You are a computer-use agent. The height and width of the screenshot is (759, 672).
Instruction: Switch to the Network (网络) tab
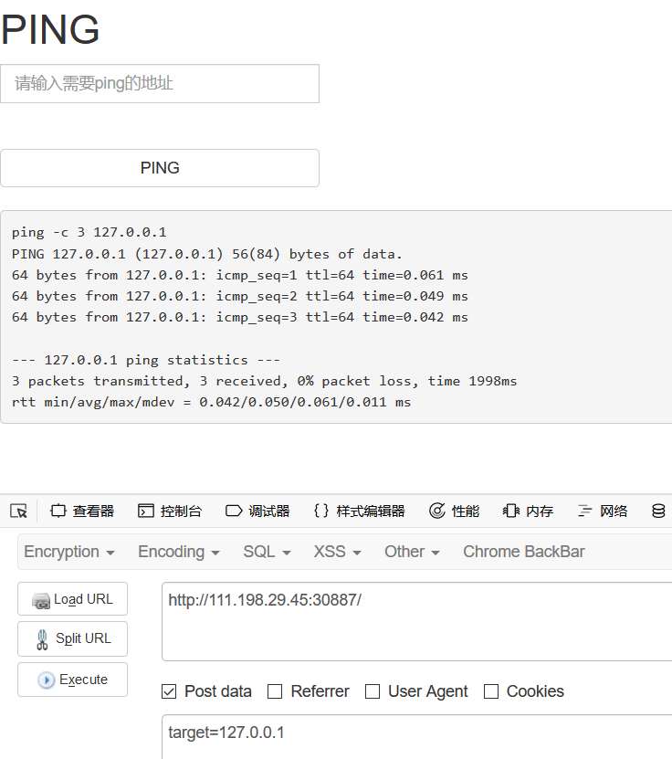pyautogui.click(x=603, y=511)
